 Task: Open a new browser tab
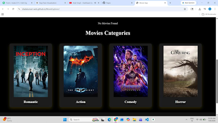click(170, 3)
